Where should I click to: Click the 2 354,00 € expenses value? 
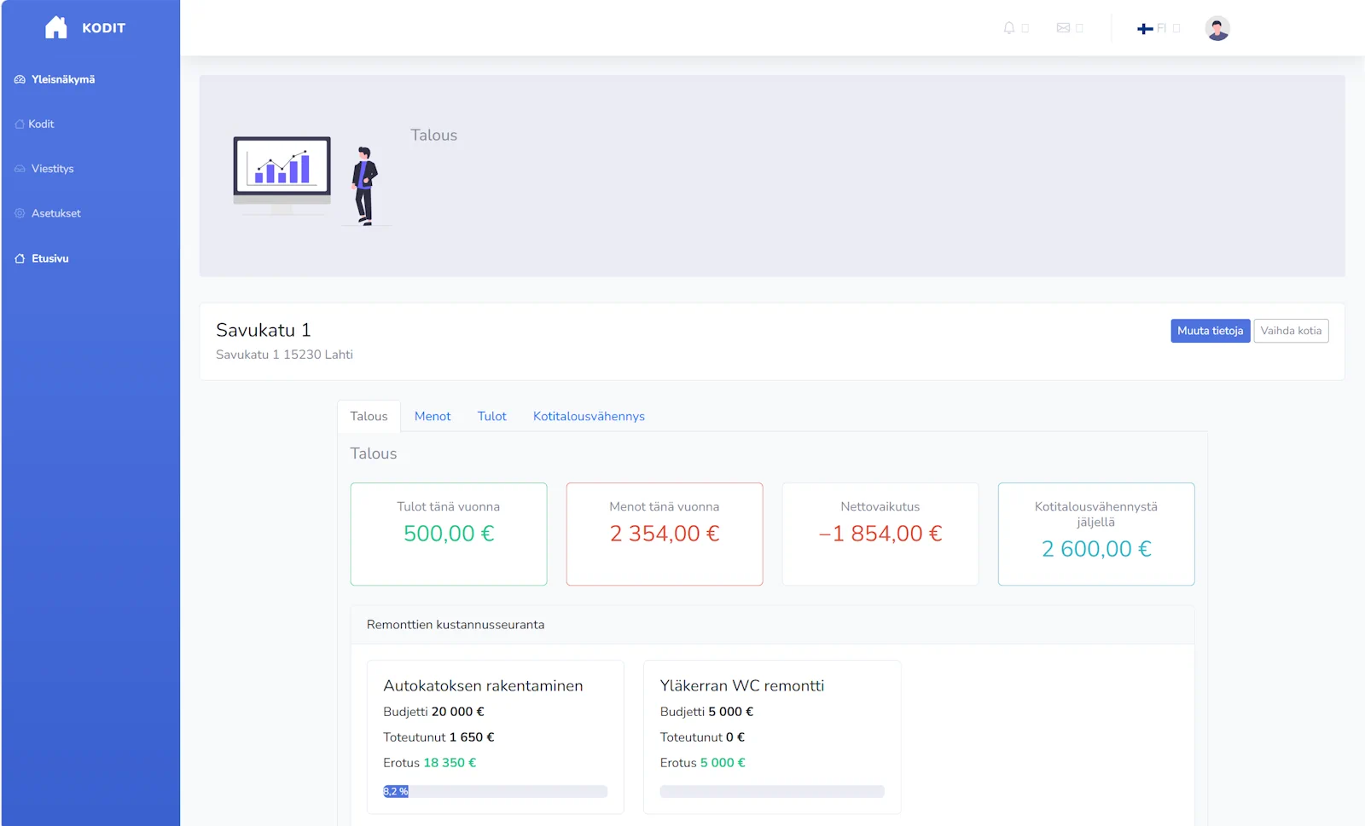665,534
